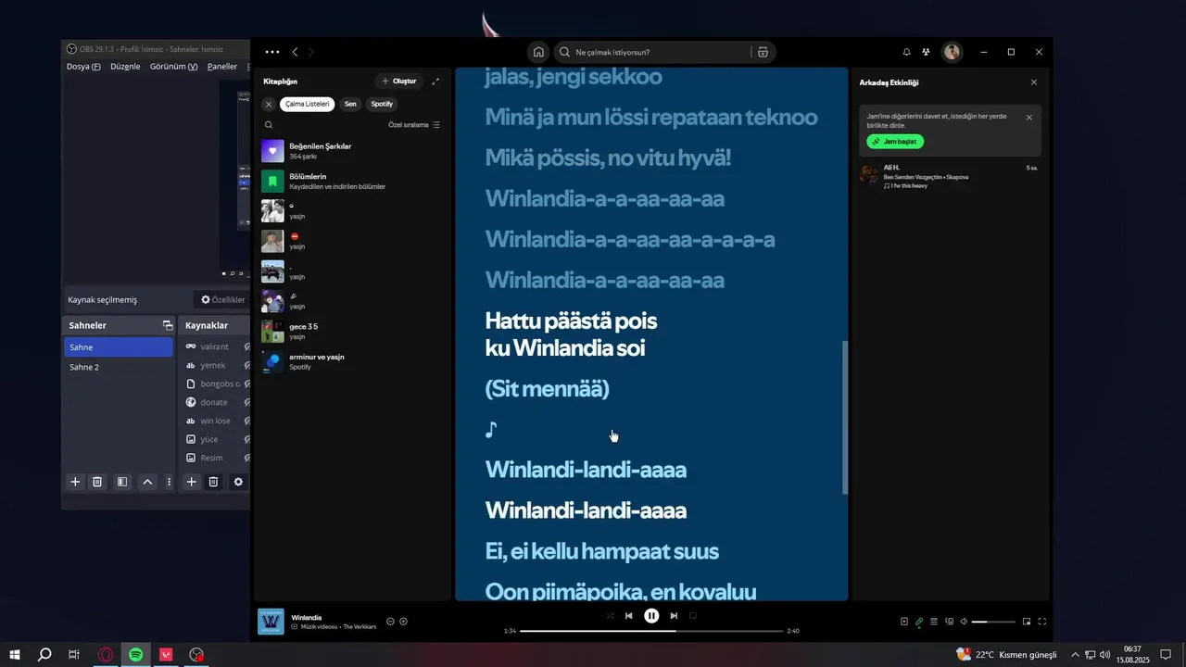Expand the library panel
Screen dimensions: 1186x667
coord(435,82)
